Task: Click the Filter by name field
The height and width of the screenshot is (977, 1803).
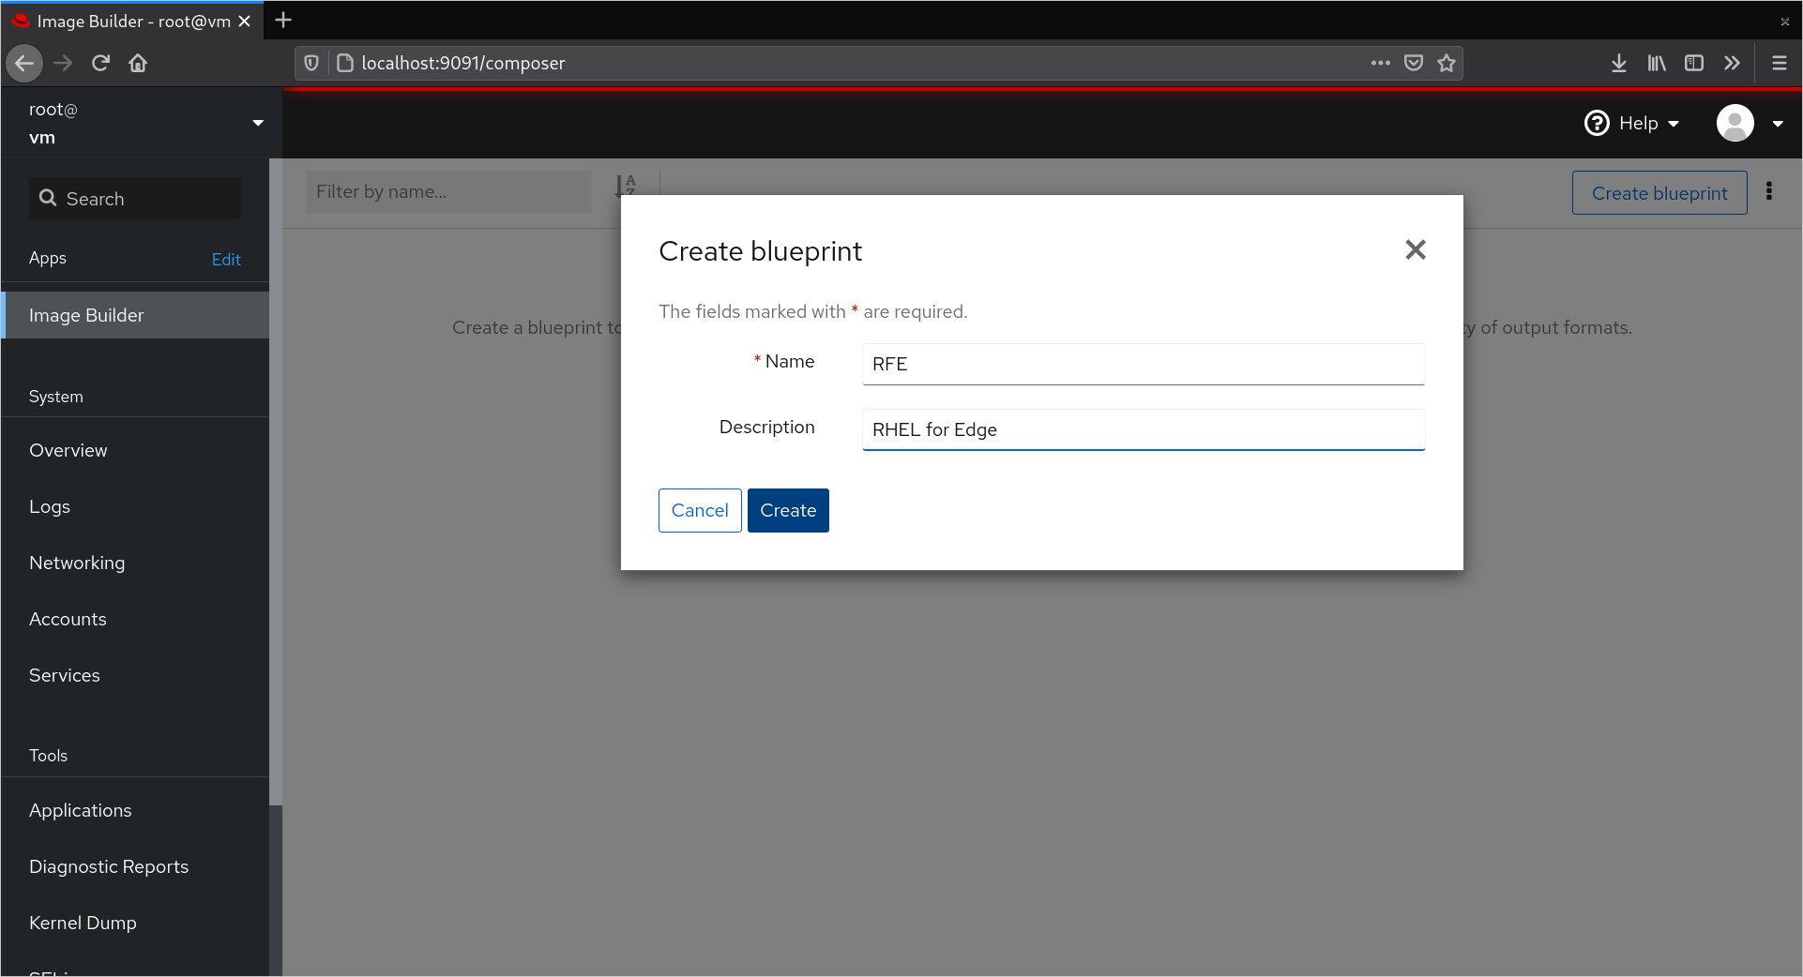Action: (448, 191)
